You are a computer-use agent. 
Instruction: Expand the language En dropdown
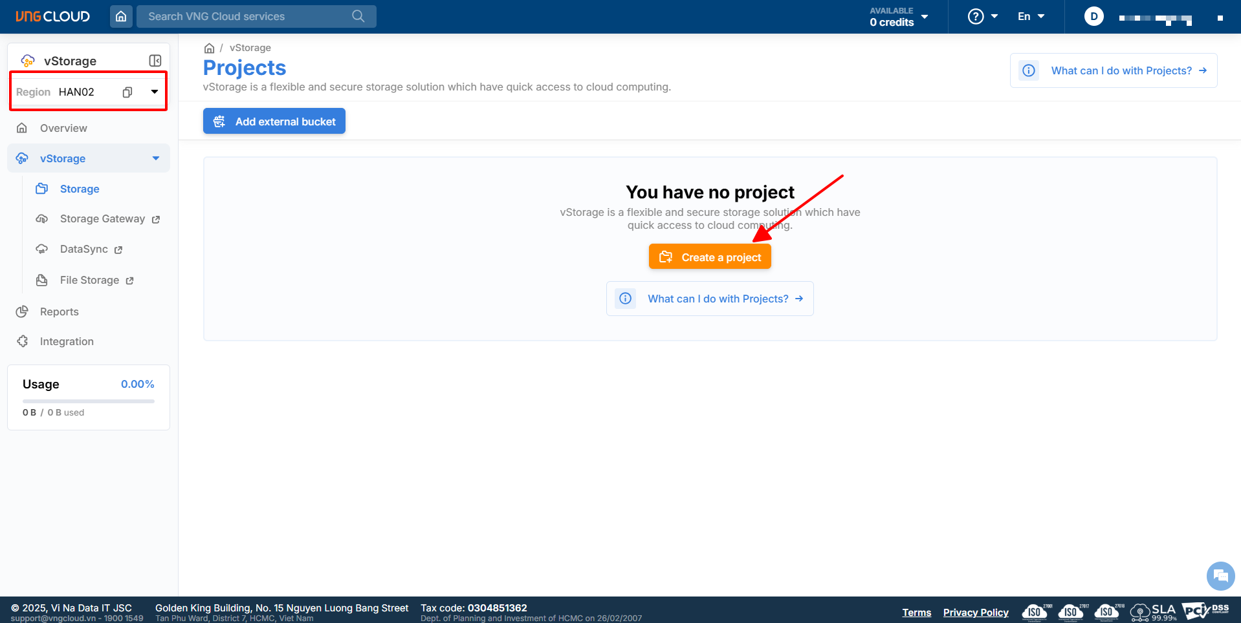point(1031,16)
